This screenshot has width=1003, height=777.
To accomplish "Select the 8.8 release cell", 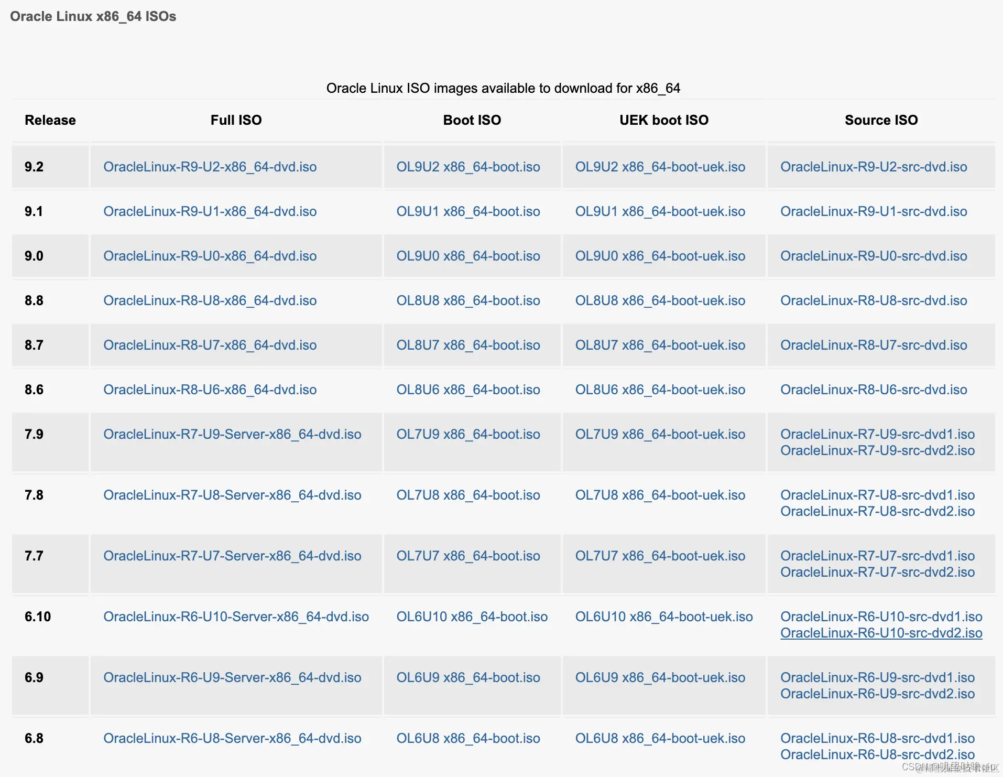I will [50, 300].
